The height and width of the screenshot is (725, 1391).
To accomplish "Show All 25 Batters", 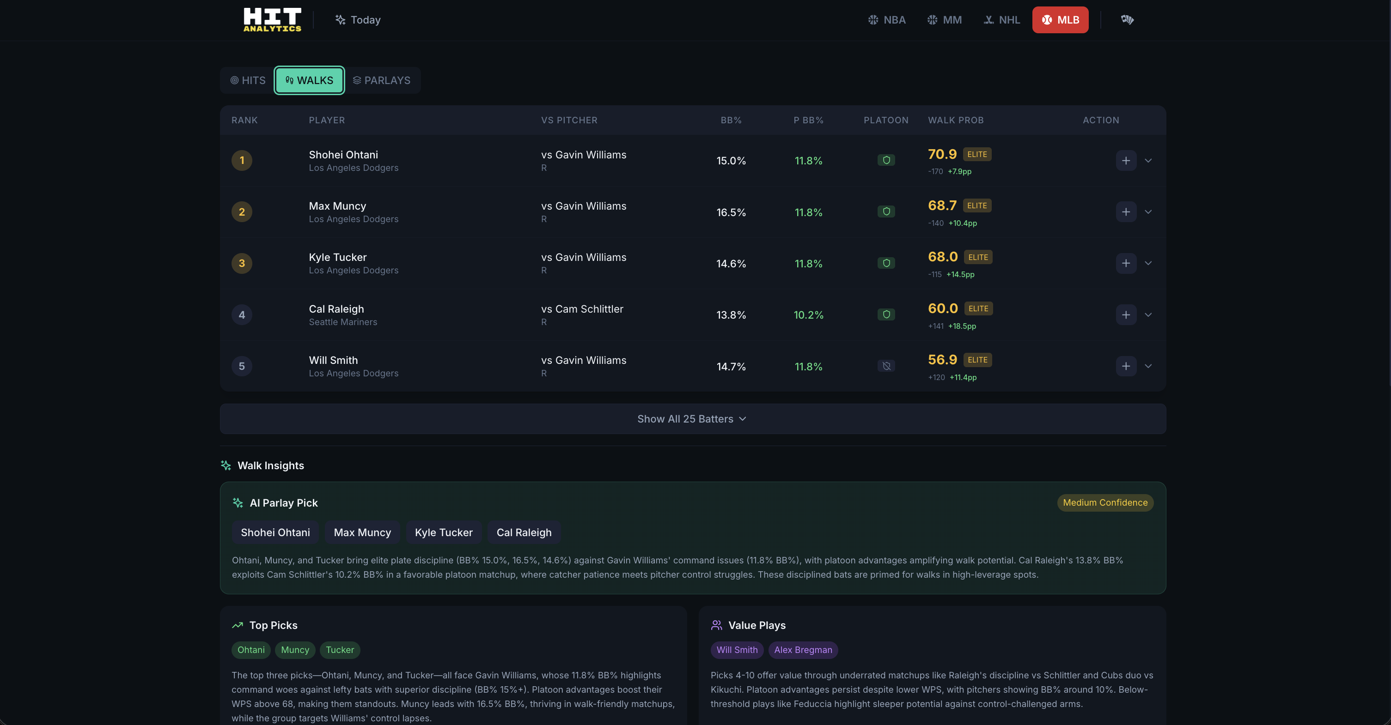I will click(x=692, y=418).
